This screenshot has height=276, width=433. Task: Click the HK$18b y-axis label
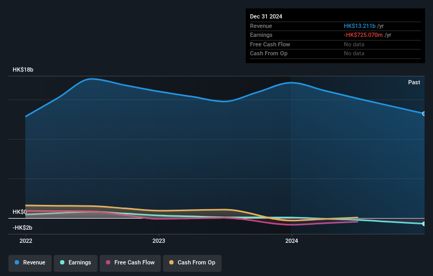(23, 70)
